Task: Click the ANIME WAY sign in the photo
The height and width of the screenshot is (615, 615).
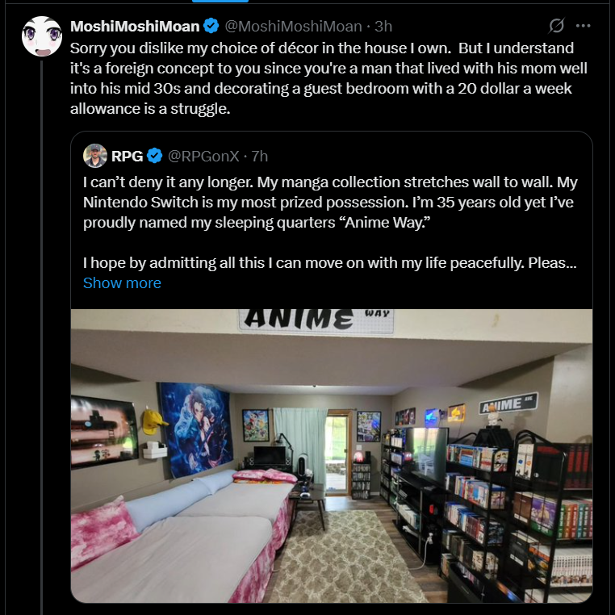Action: pyautogui.click(x=316, y=320)
